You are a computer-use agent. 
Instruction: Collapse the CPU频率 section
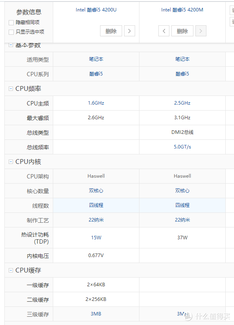pos(11,89)
